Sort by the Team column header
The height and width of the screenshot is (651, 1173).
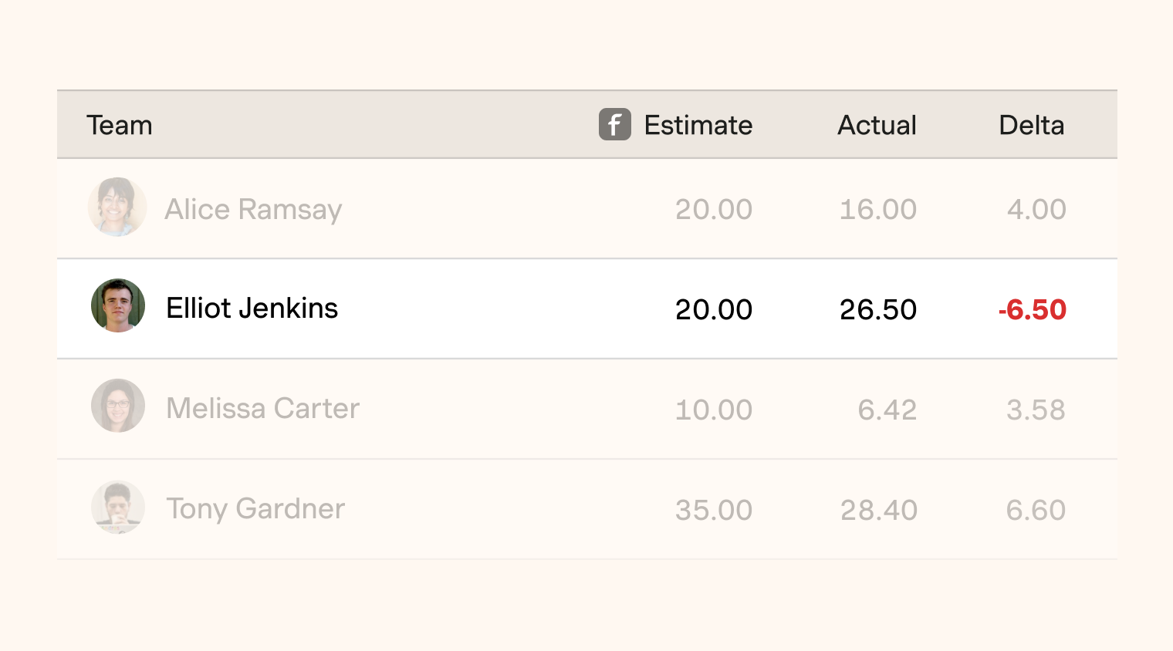coord(120,125)
